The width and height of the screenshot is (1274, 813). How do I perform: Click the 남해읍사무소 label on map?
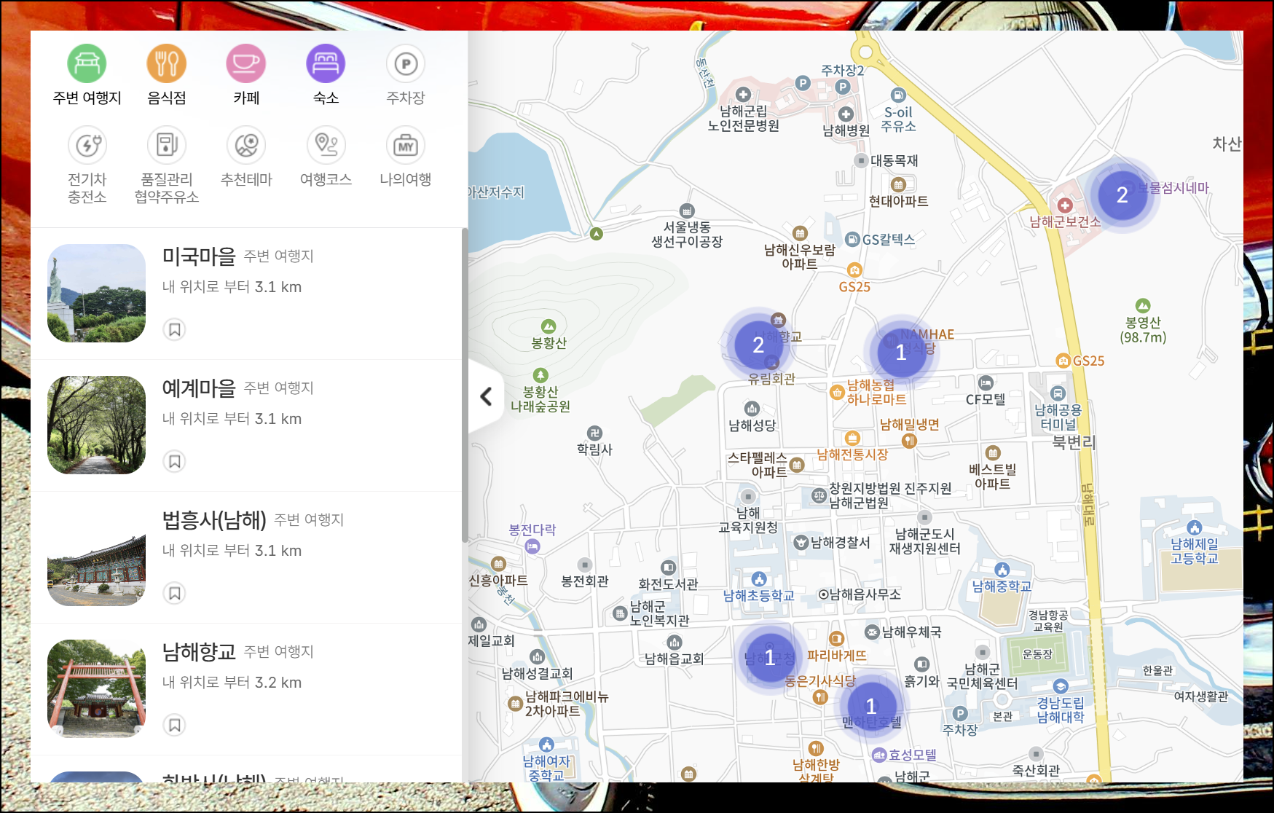[x=865, y=594]
